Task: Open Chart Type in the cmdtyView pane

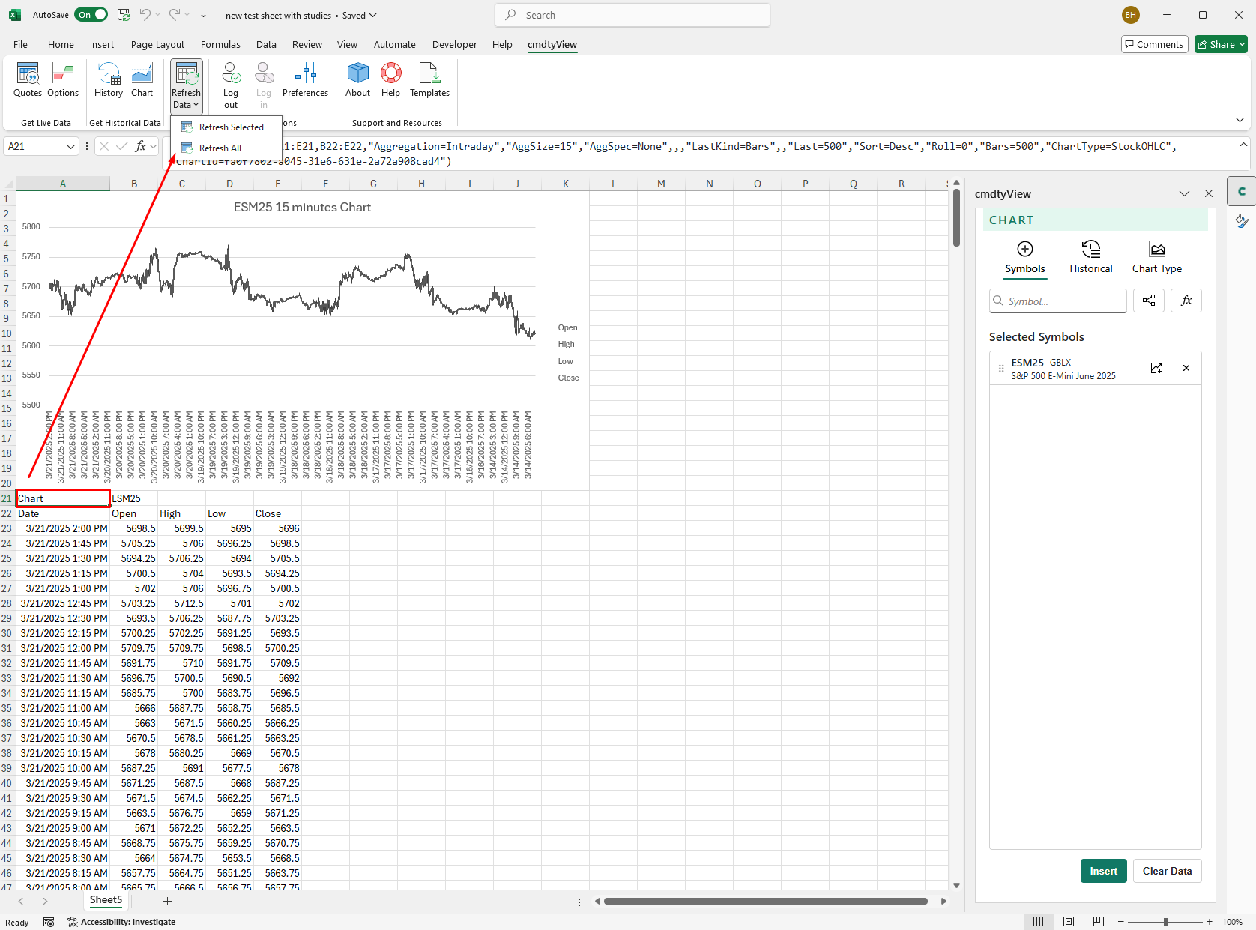Action: tap(1156, 257)
